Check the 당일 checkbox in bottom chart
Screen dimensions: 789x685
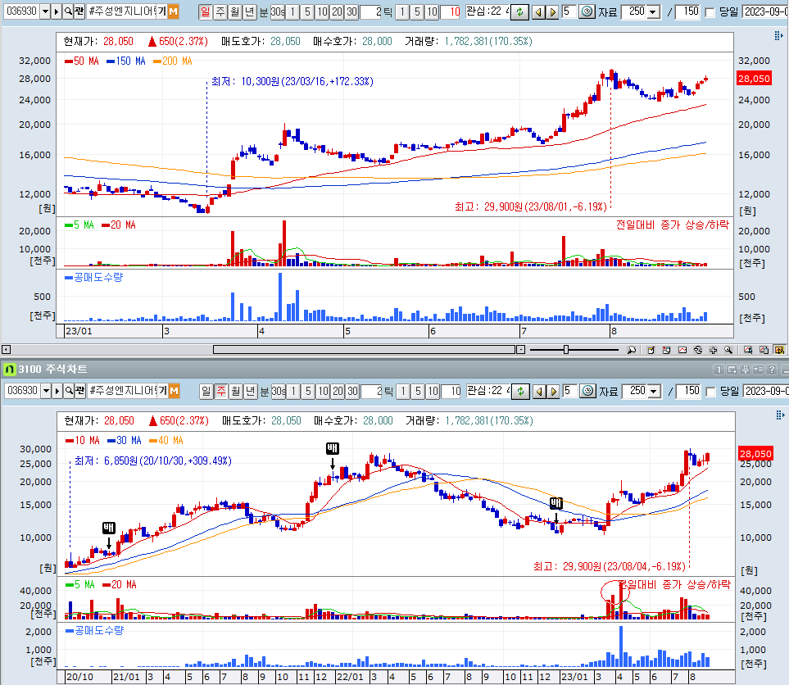(x=711, y=392)
